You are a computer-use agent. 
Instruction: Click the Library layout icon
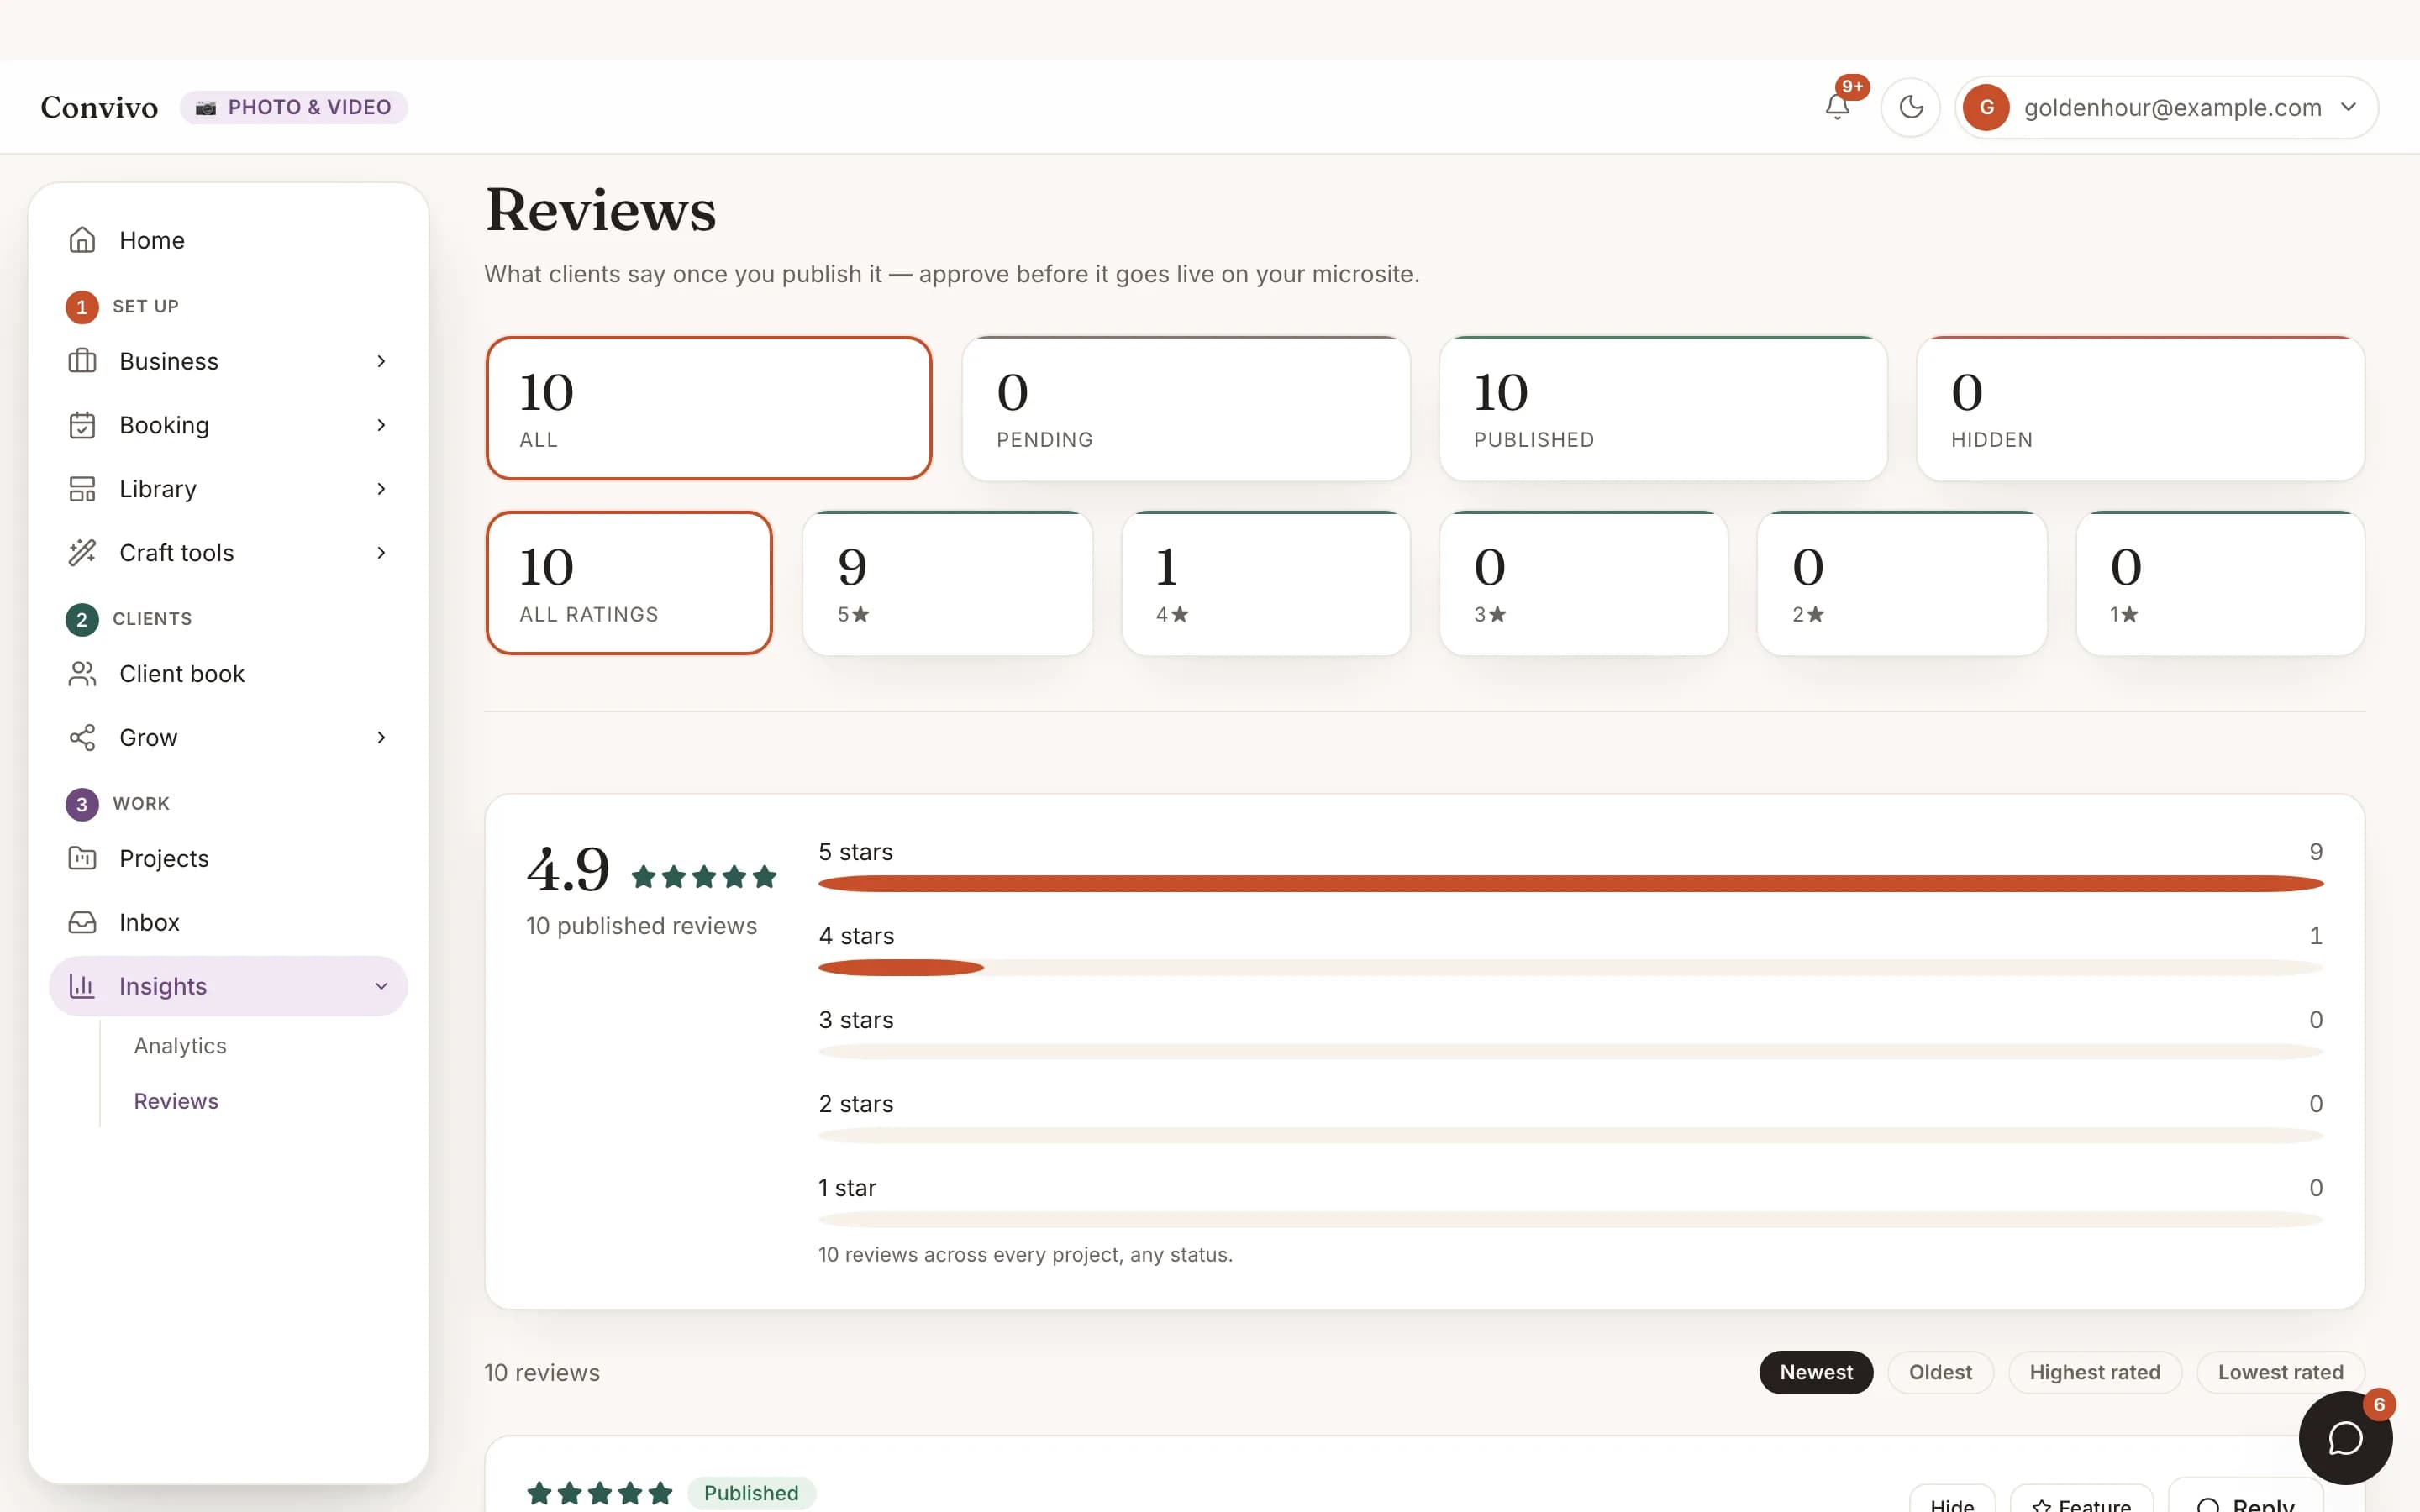[x=82, y=489]
